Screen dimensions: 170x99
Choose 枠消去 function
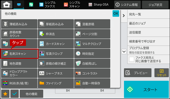click(56, 34)
